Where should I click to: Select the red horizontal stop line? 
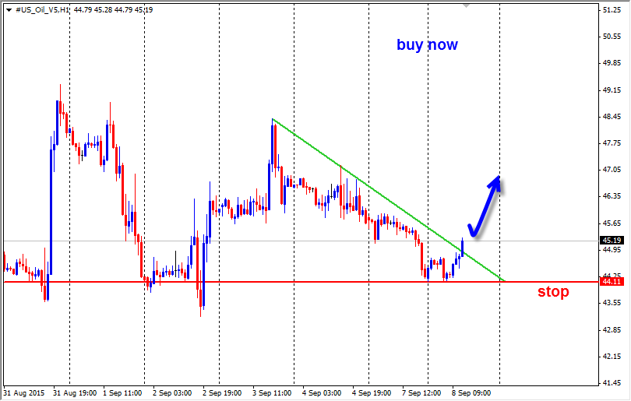[x=301, y=282]
